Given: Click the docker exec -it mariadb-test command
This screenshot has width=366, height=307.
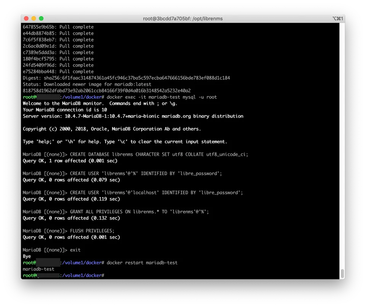Looking at the screenshot, I should [162, 97].
